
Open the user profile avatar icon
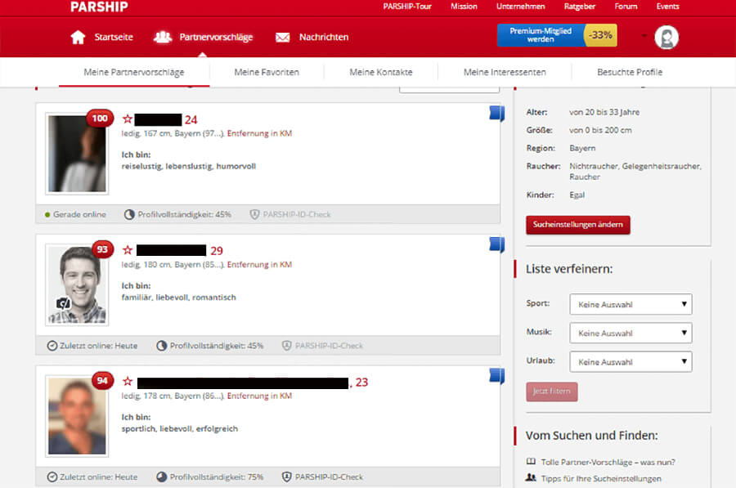tap(666, 37)
